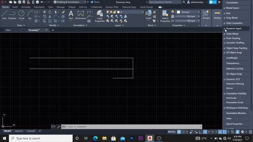Toggle grid display icon in status bar

click(179, 132)
